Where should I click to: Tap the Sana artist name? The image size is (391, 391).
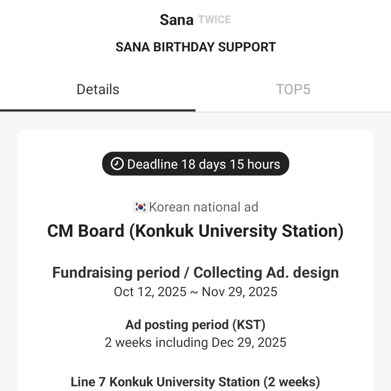[176, 20]
